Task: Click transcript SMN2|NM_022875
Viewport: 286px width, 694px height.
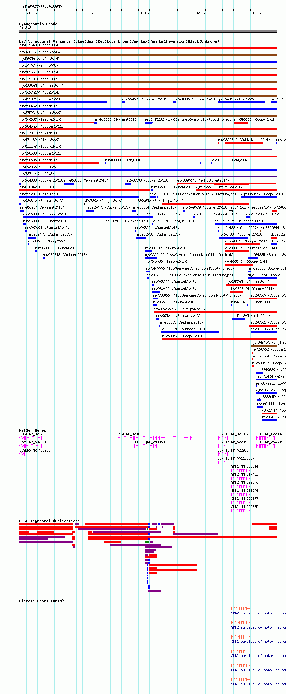Action: pyautogui.click(x=245, y=507)
